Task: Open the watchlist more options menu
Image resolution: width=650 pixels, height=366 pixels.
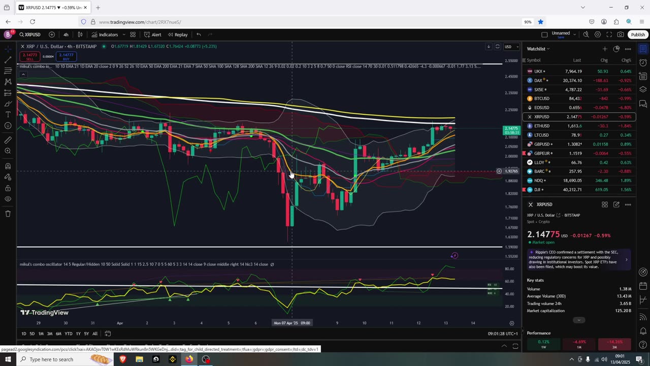Action: click(x=628, y=49)
